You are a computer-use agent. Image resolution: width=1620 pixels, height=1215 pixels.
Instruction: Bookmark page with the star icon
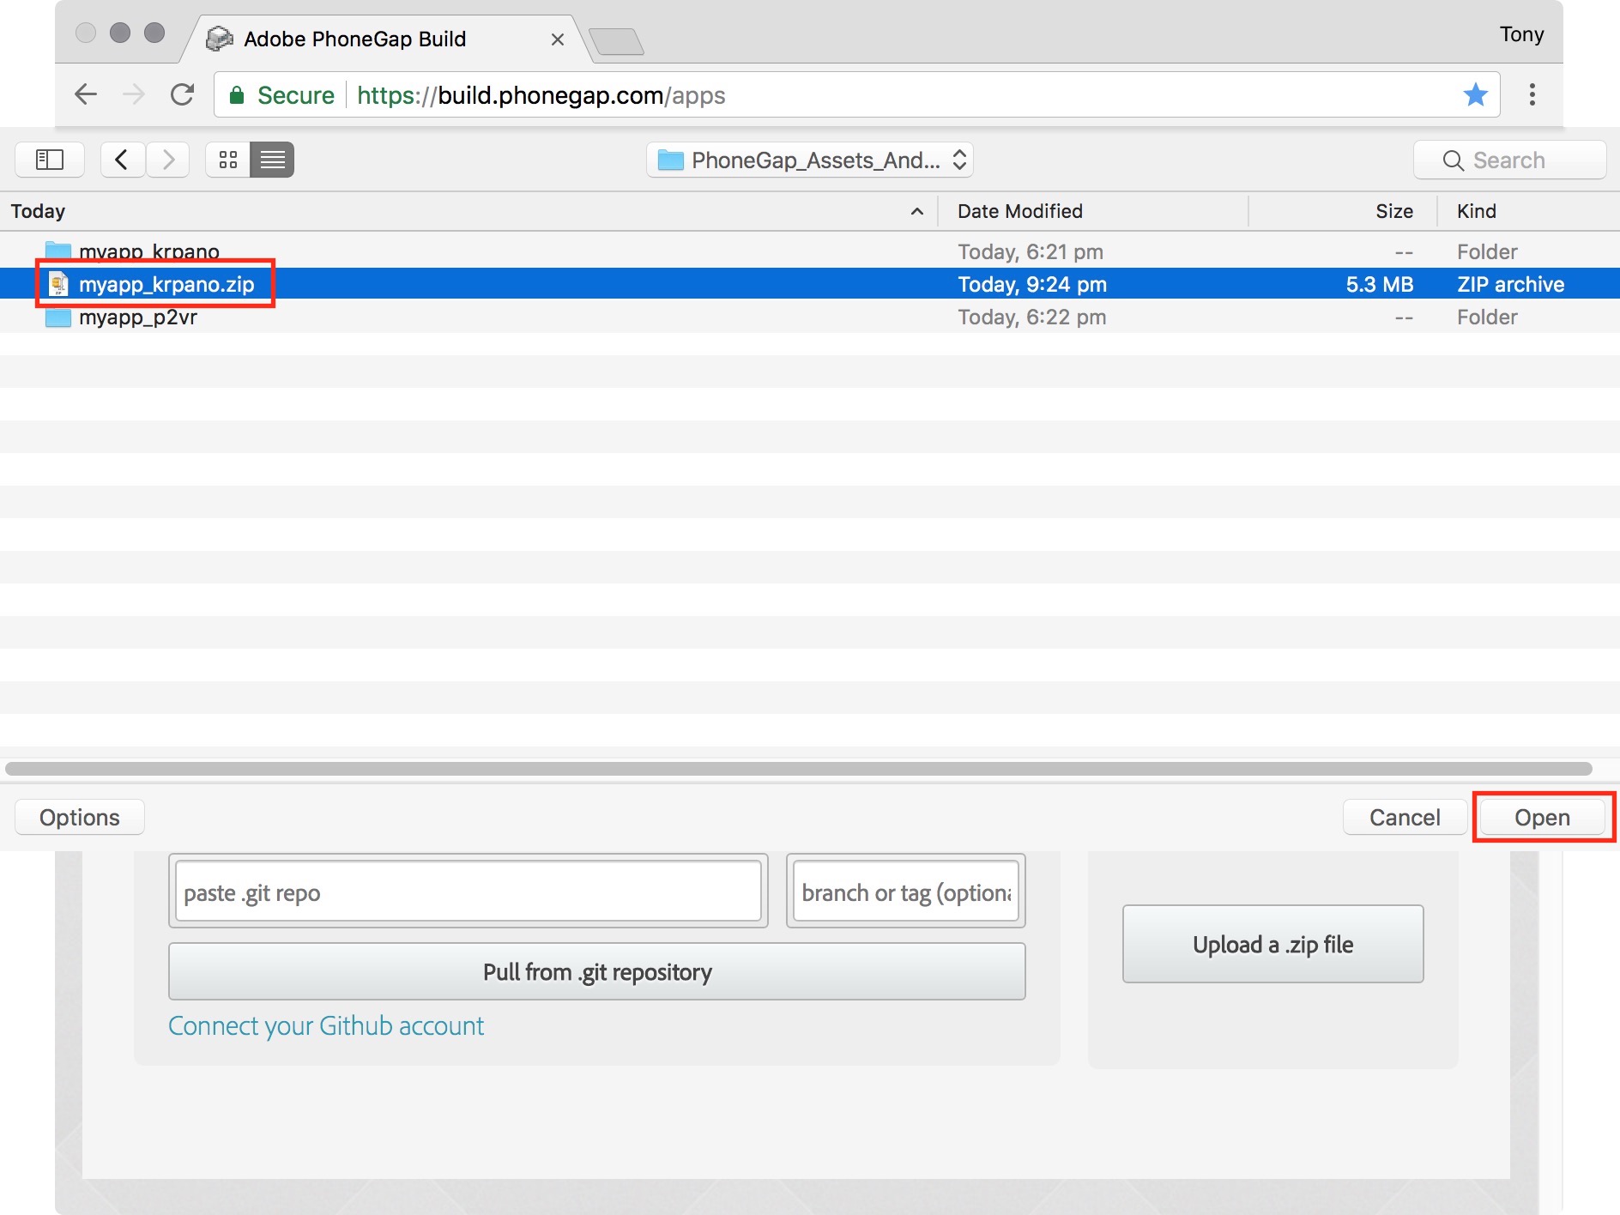click(x=1475, y=94)
